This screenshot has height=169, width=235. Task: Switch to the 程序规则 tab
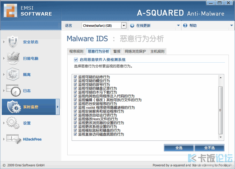click(x=76, y=51)
